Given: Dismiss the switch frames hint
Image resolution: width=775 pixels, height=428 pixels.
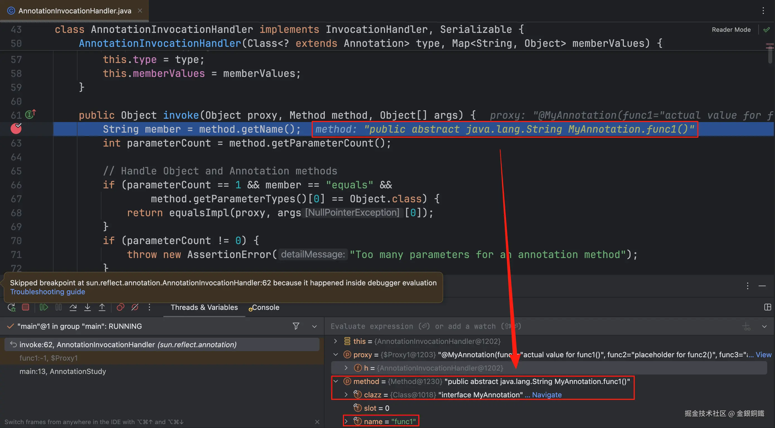Looking at the screenshot, I should (x=317, y=422).
